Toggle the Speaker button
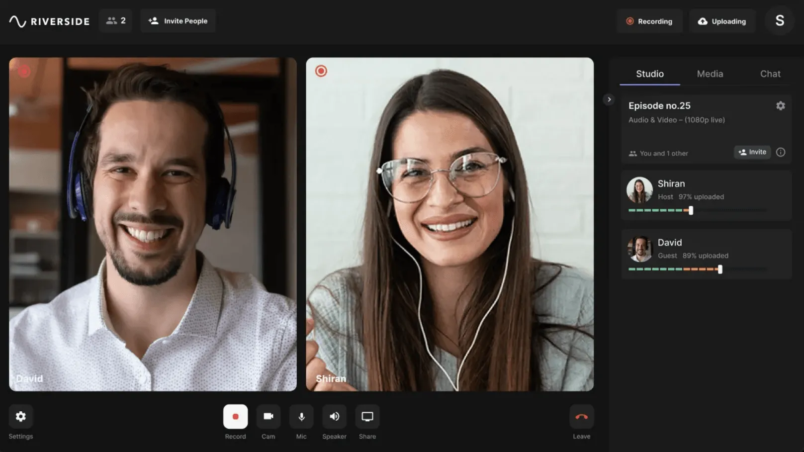 pos(335,417)
